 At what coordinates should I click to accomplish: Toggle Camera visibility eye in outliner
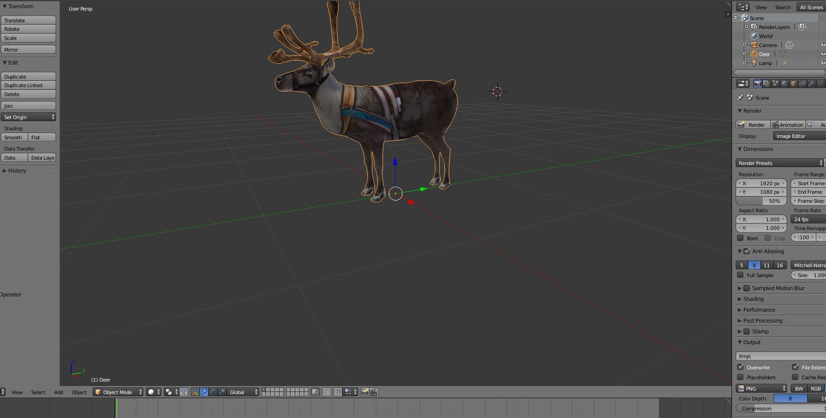click(x=823, y=45)
